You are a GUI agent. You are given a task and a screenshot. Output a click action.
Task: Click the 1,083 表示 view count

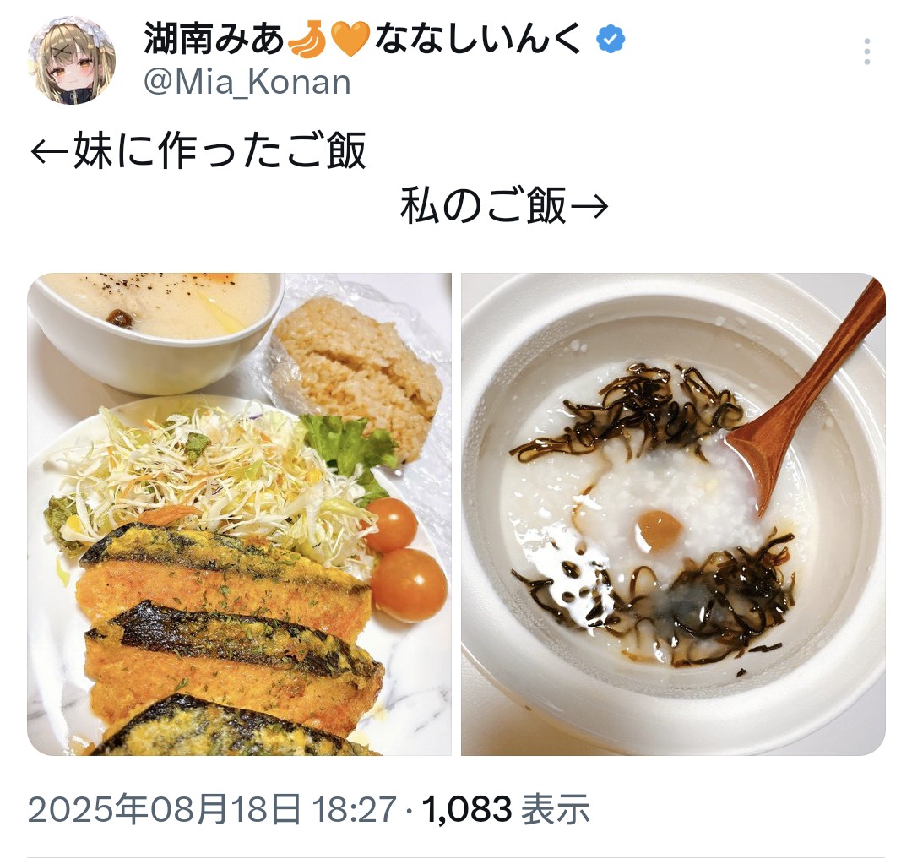click(x=506, y=809)
